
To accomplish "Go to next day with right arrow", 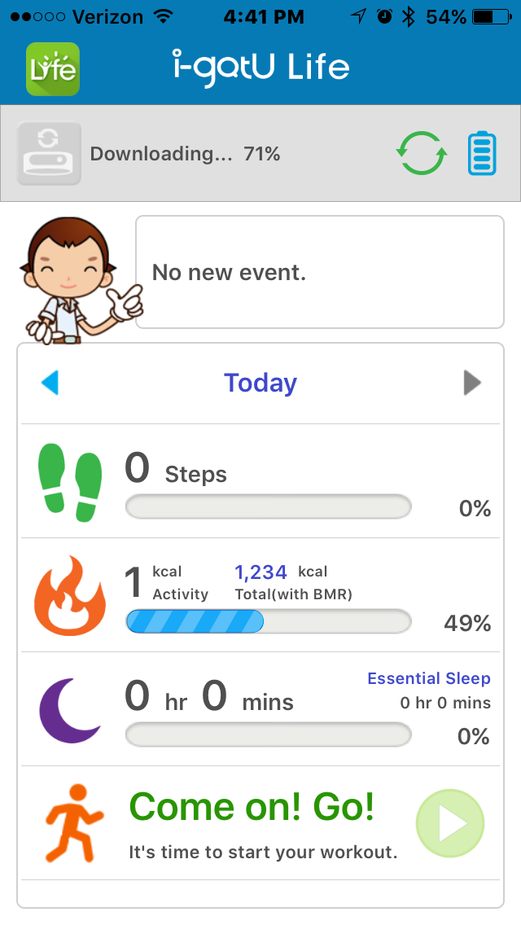I will pyautogui.click(x=472, y=383).
